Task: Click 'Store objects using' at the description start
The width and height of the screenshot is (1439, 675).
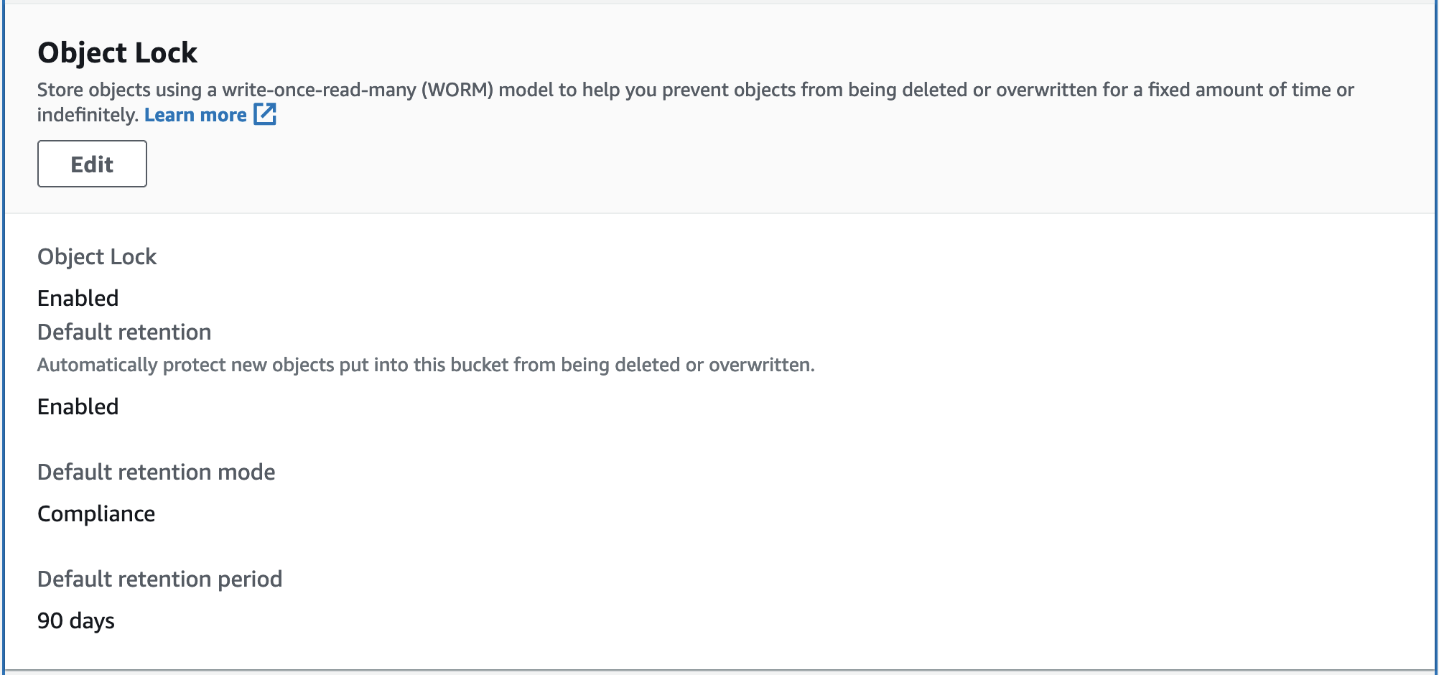Action: pos(118,90)
